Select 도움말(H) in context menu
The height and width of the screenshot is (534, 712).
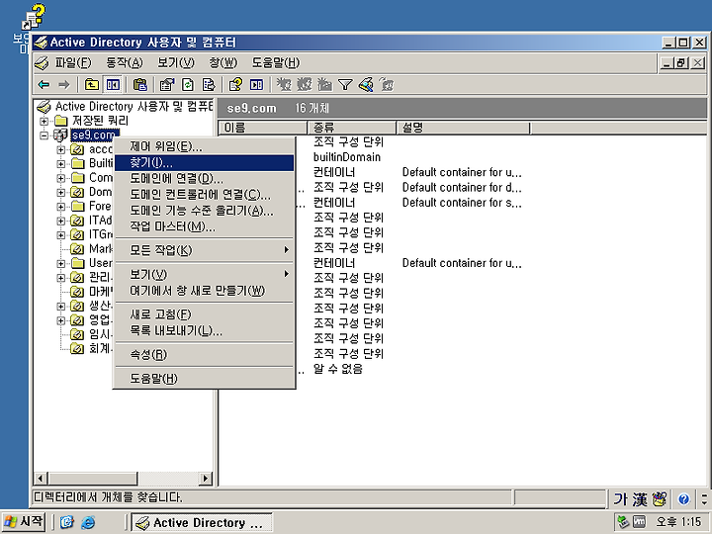[x=204, y=378]
